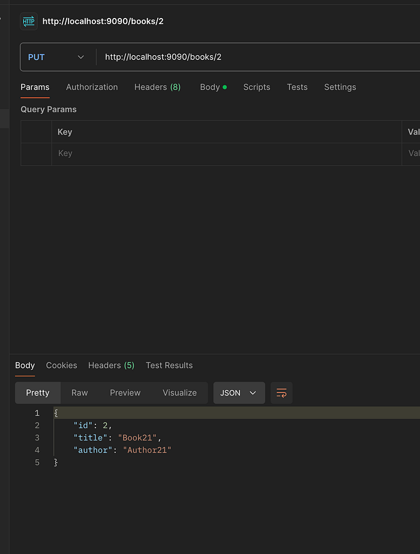Click the Visualize response view button
This screenshot has height=554, width=420.
click(x=179, y=393)
